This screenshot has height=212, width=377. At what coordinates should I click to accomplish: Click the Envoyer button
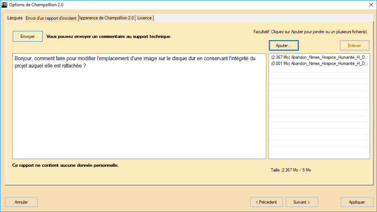tap(28, 36)
